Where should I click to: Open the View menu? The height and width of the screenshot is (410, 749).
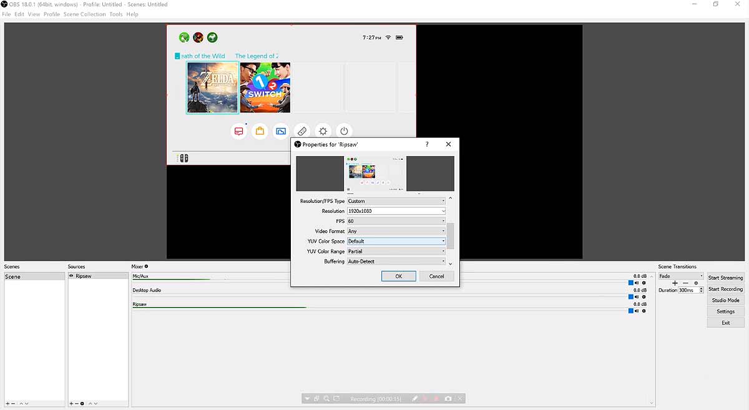34,14
